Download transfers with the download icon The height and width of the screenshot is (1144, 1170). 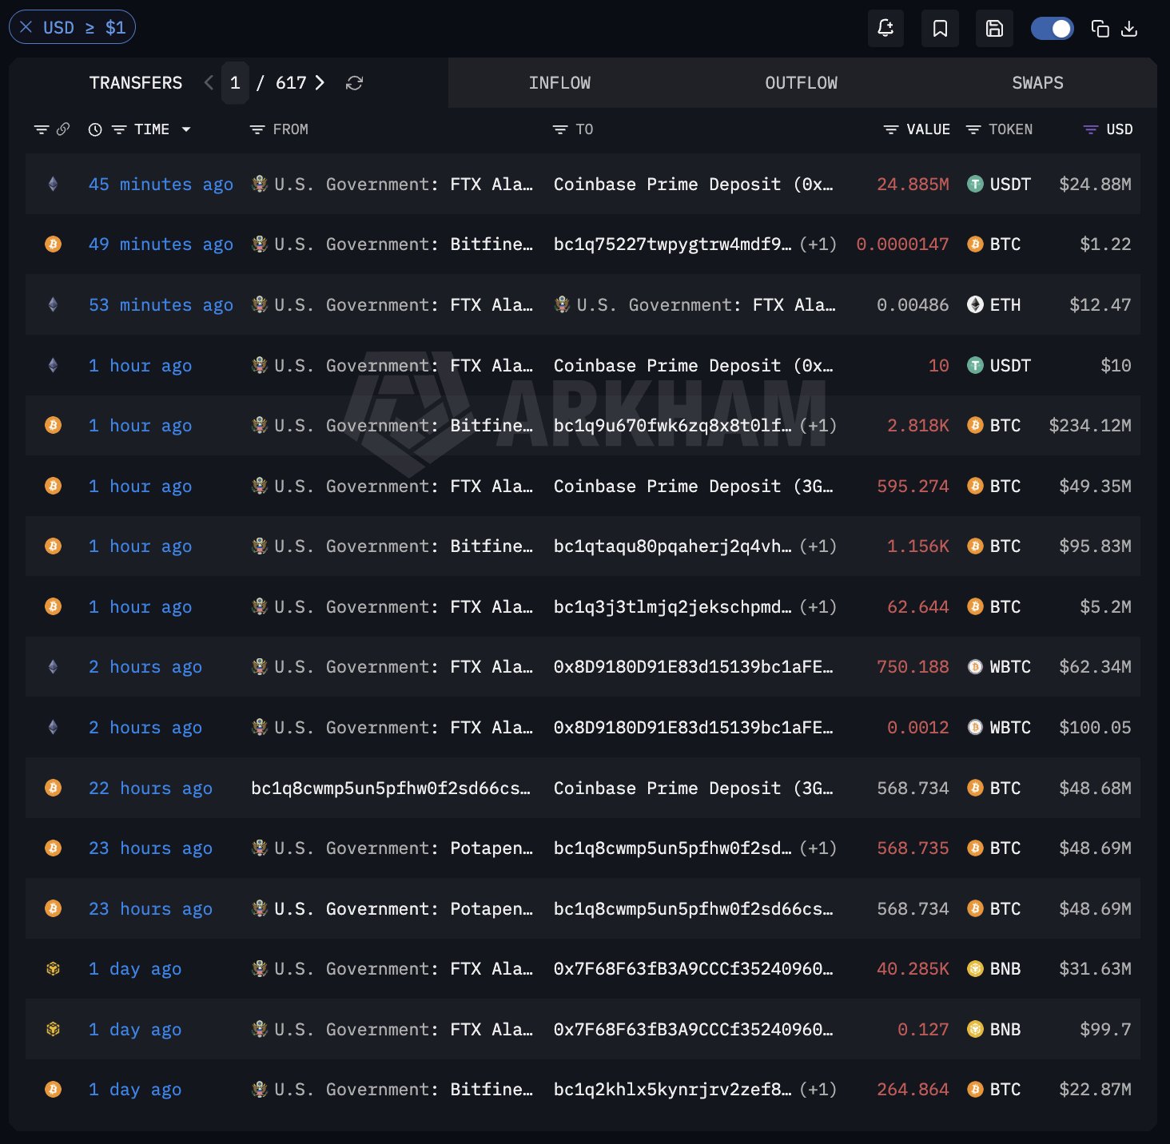[1129, 29]
